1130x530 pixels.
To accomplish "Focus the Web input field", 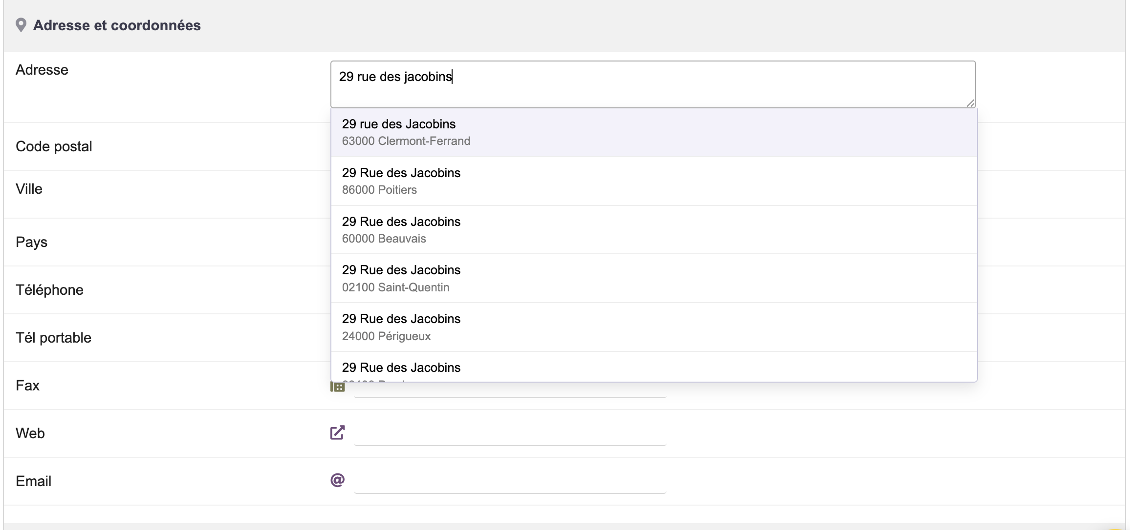I will tap(510, 433).
